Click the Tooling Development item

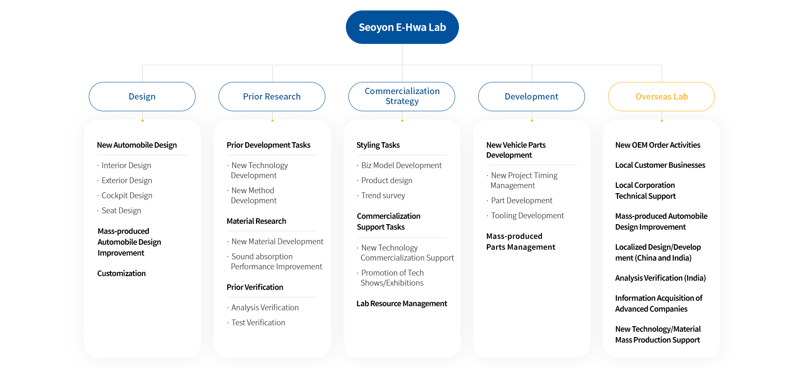click(527, 216)
